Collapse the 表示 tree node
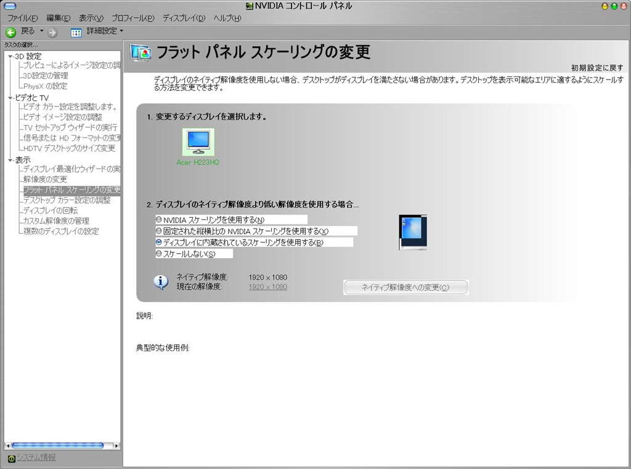Viewport: 631px width, 469px height. [x=10, y=160]
